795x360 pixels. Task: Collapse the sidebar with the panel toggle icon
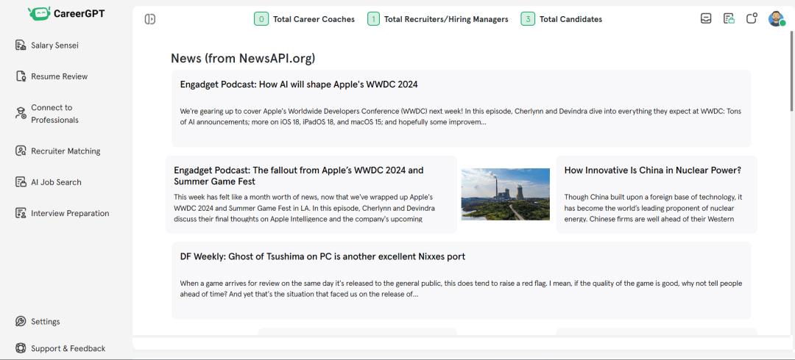click(149, 19)
